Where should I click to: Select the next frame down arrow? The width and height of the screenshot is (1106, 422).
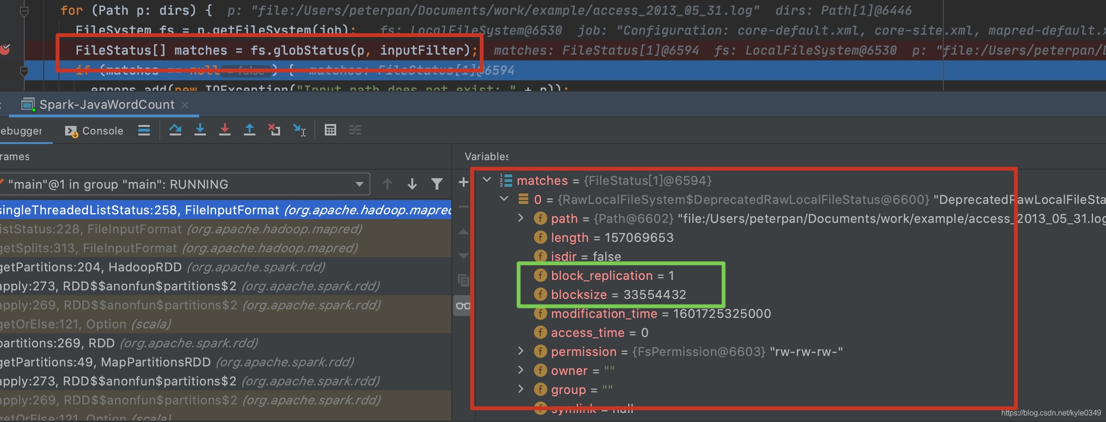pyautogui.click(x=412, y=184)
